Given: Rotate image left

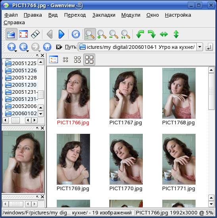Looking at the screenshot, I should coord(140,34).
